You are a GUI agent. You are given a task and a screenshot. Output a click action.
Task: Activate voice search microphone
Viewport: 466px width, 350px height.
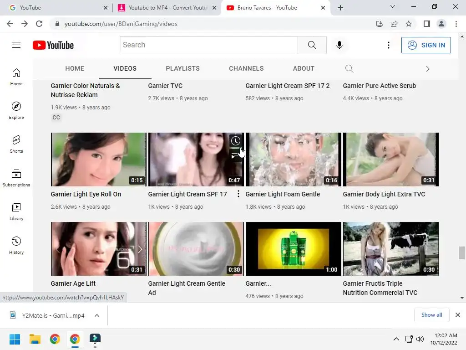[x=339, y=45]
